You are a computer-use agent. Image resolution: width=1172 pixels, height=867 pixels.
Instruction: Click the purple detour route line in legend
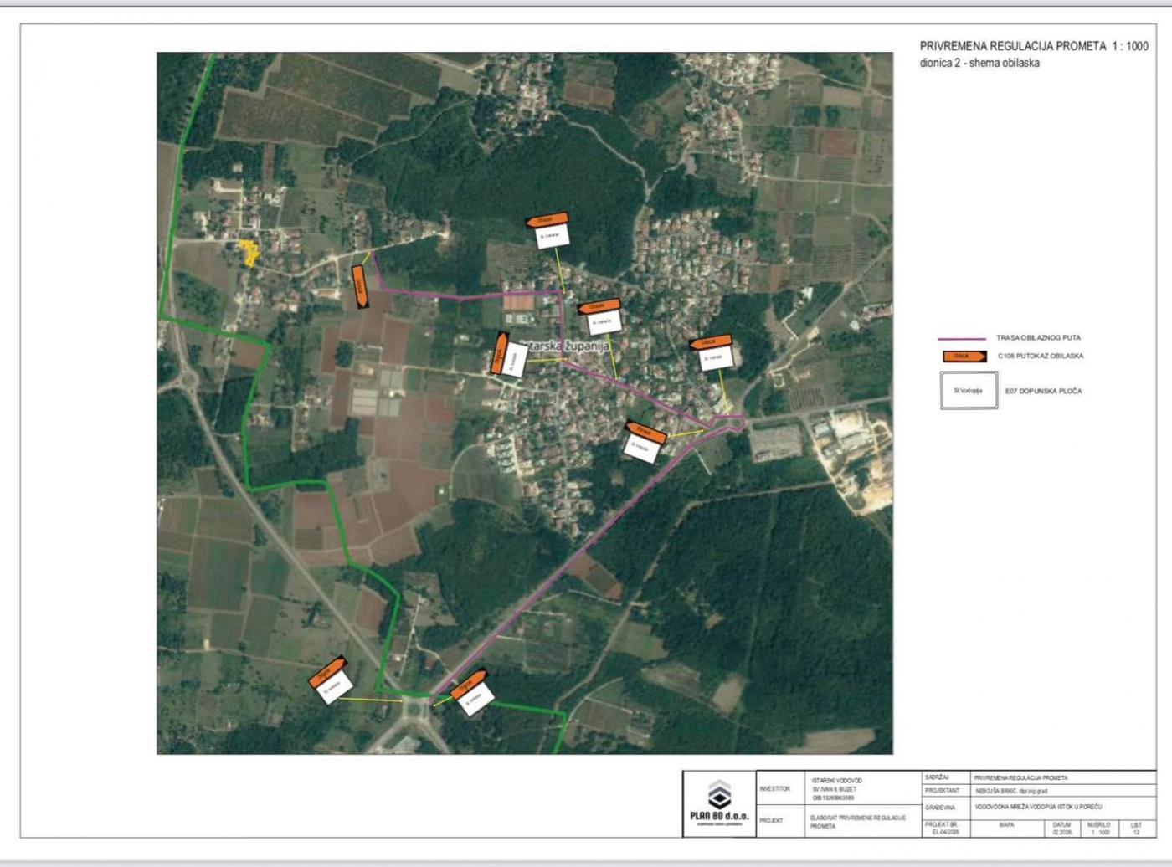pyautogui.click(x=961, y=339)
